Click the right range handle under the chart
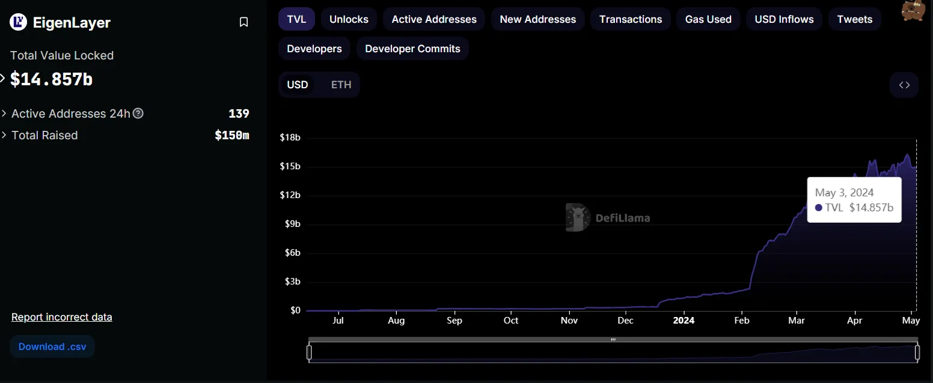This screenshot has height=383, width=933. [917, 352]
